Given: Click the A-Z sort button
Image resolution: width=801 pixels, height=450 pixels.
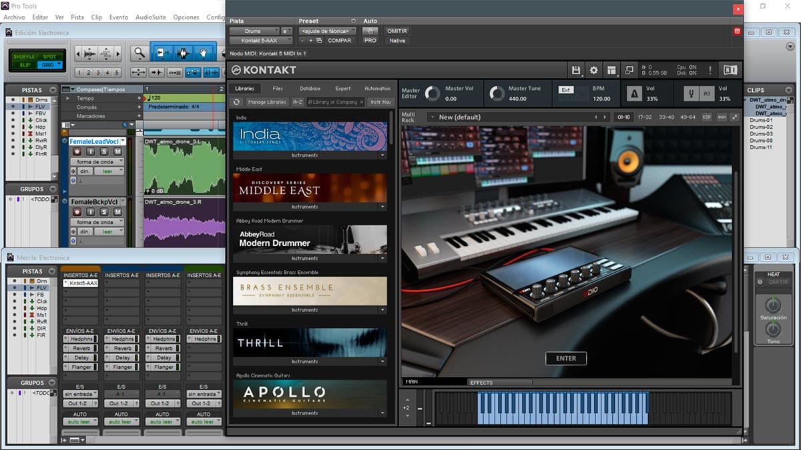Looking at the screenshot, I should (297, 102).
